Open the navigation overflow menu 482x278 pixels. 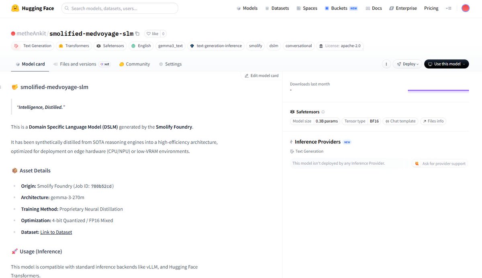pyautogui.click(x=449, y=8)
